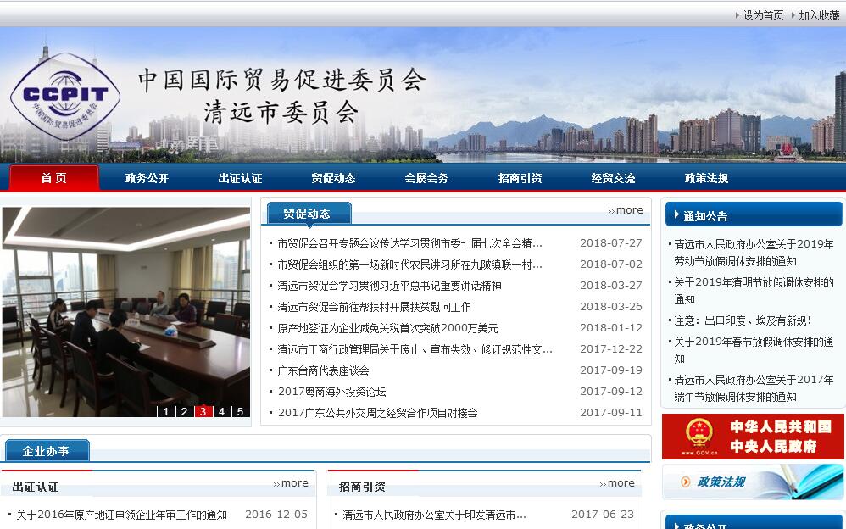Click the CCPIT logo emblem
The height and width of the screenshot is (529, 846).
[x=65, y=95]
